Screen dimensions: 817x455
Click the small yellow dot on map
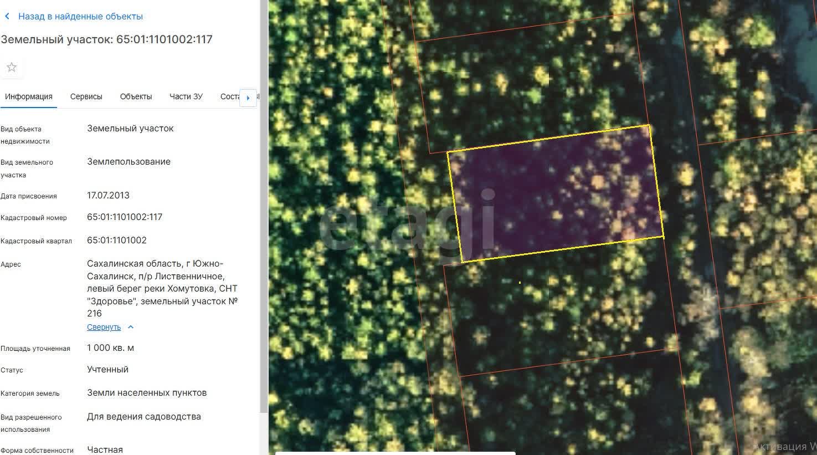pyautogui.click(x=520, y=283)
